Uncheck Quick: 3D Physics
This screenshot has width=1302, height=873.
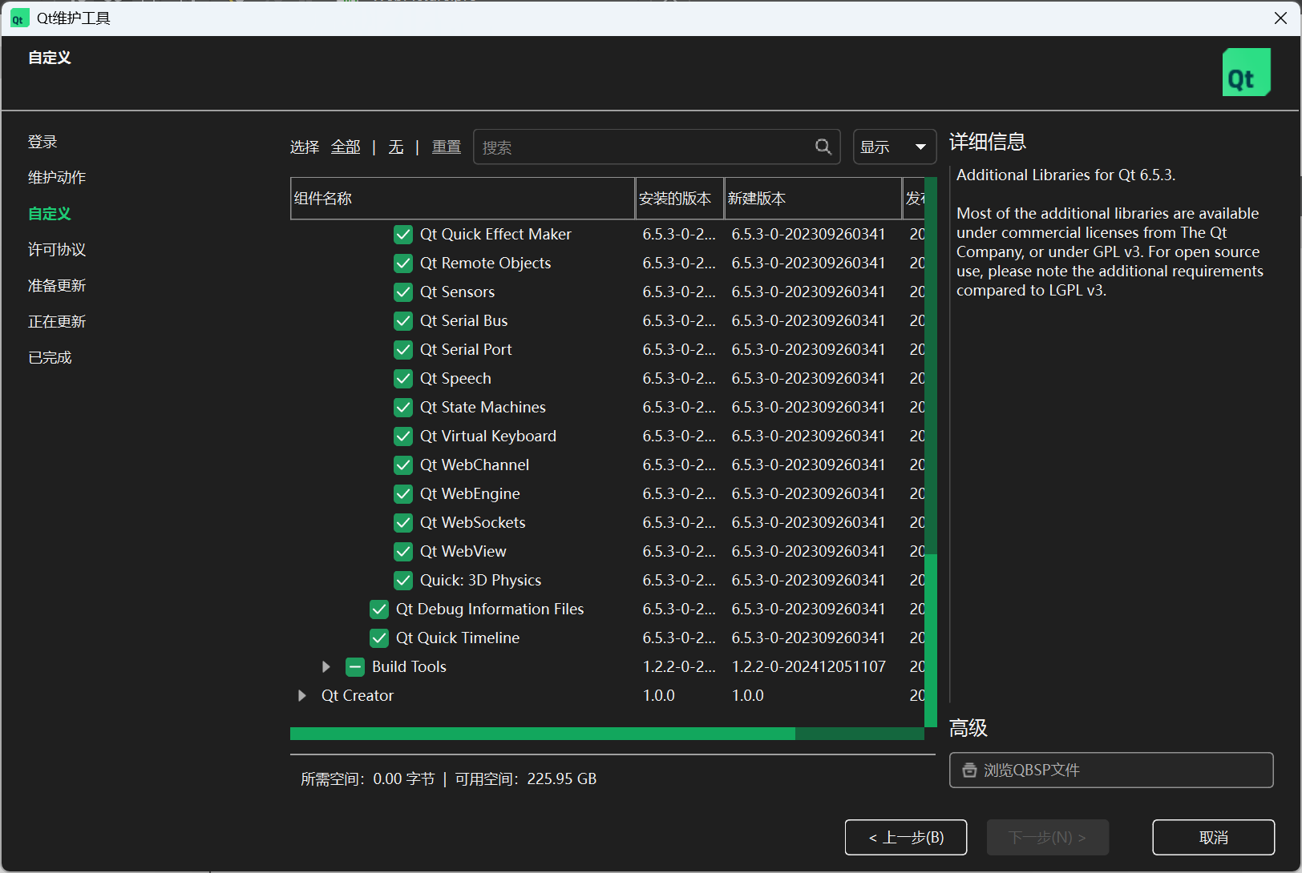403,581
